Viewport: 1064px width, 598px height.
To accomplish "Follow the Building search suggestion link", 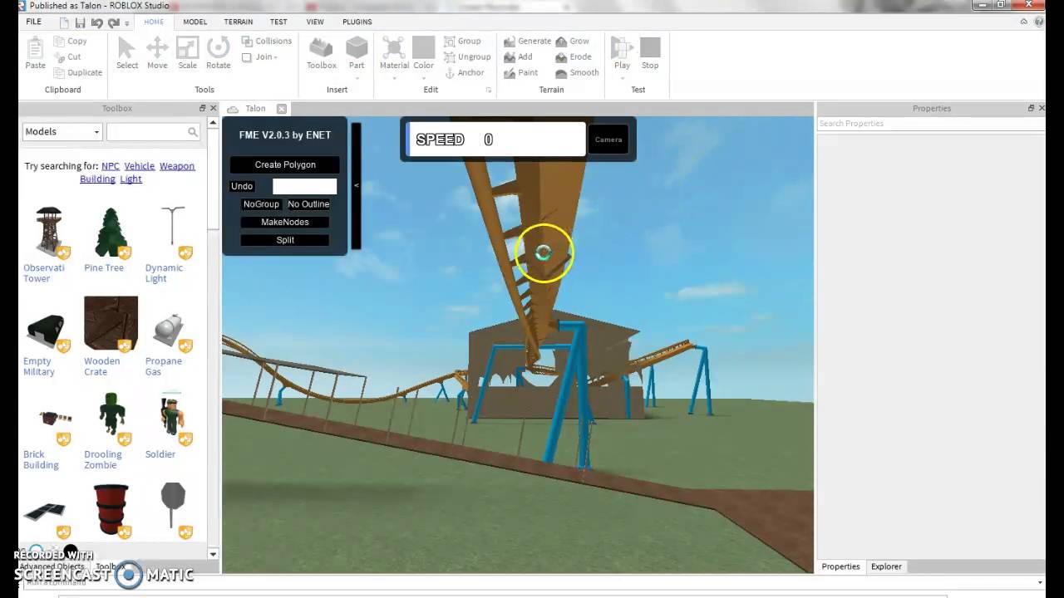I will click(97, 179).
